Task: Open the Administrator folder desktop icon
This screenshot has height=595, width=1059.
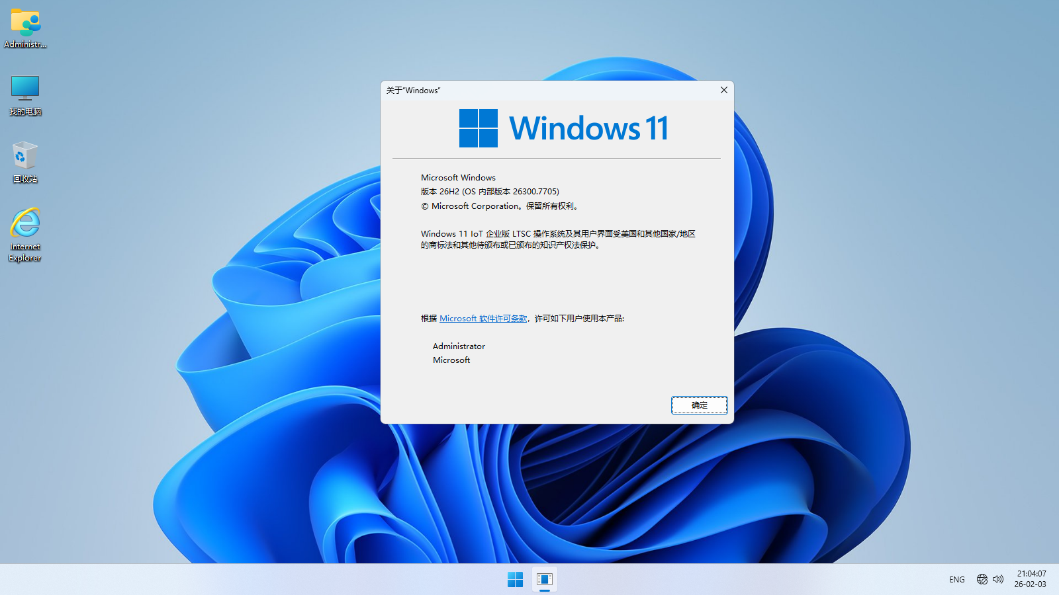Action: [x=25, y=28]
